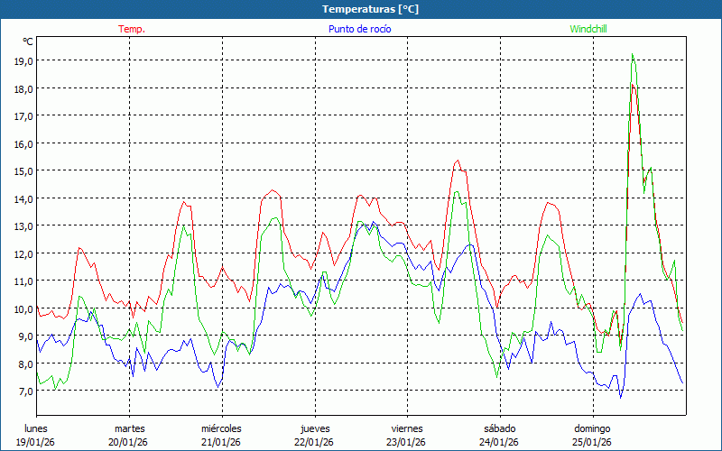Click the 22/01/26 date label
722x451 pixels.
pyautogui.click(x=314, y=442)
